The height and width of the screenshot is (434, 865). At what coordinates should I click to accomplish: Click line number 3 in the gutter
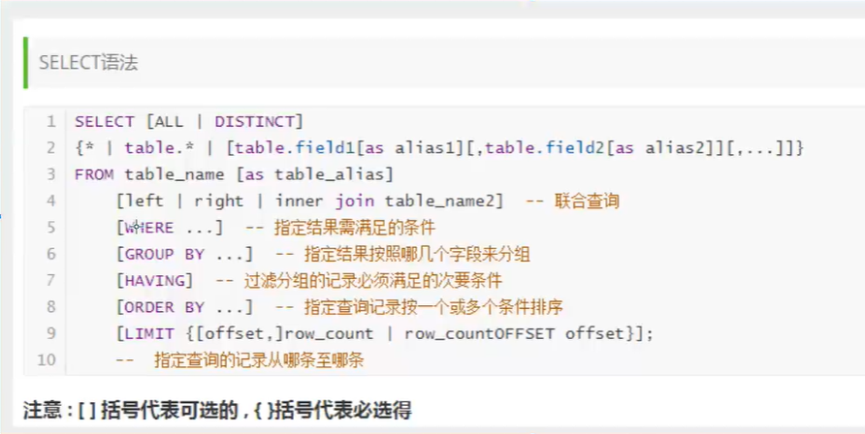49,174
